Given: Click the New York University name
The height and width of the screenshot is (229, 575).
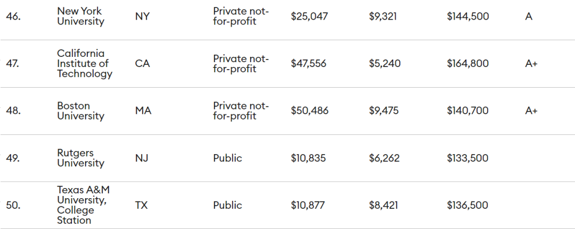Looking at the screenshot, I should 80,16.
